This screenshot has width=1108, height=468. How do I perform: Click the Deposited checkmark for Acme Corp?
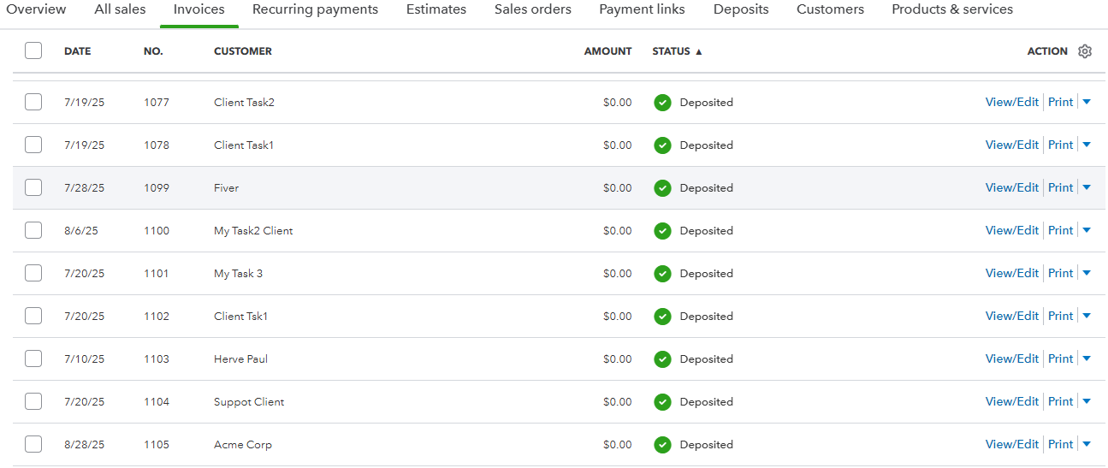pyautogui.click(x=662, y=445)
